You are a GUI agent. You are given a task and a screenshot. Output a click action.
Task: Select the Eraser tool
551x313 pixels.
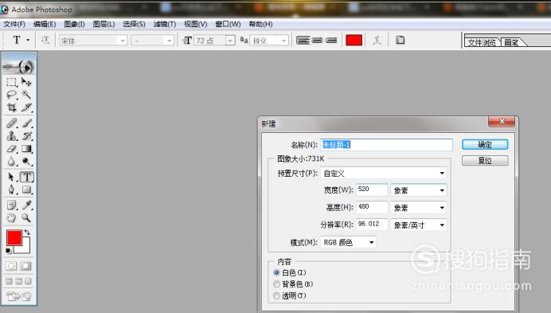(12, 149)
